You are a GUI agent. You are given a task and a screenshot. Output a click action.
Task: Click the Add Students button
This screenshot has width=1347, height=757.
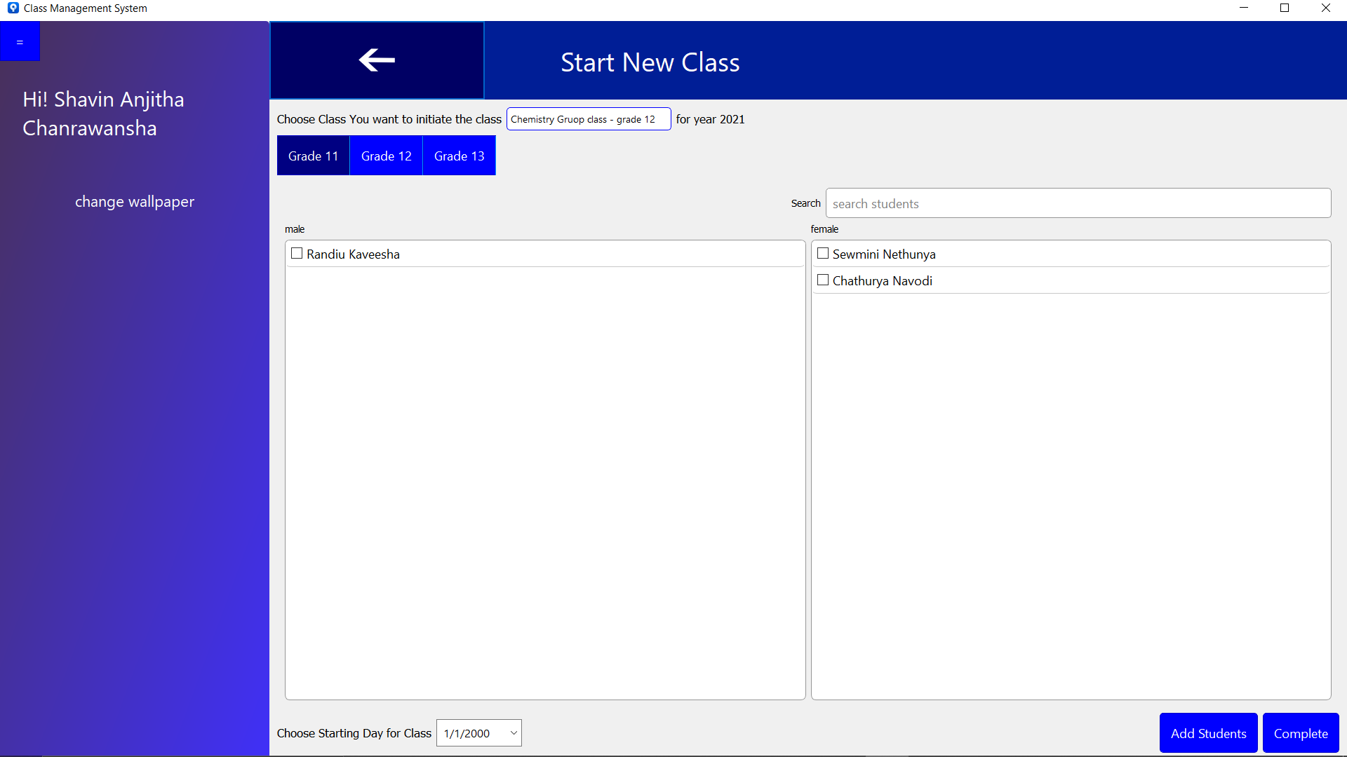click(1208, 732)
